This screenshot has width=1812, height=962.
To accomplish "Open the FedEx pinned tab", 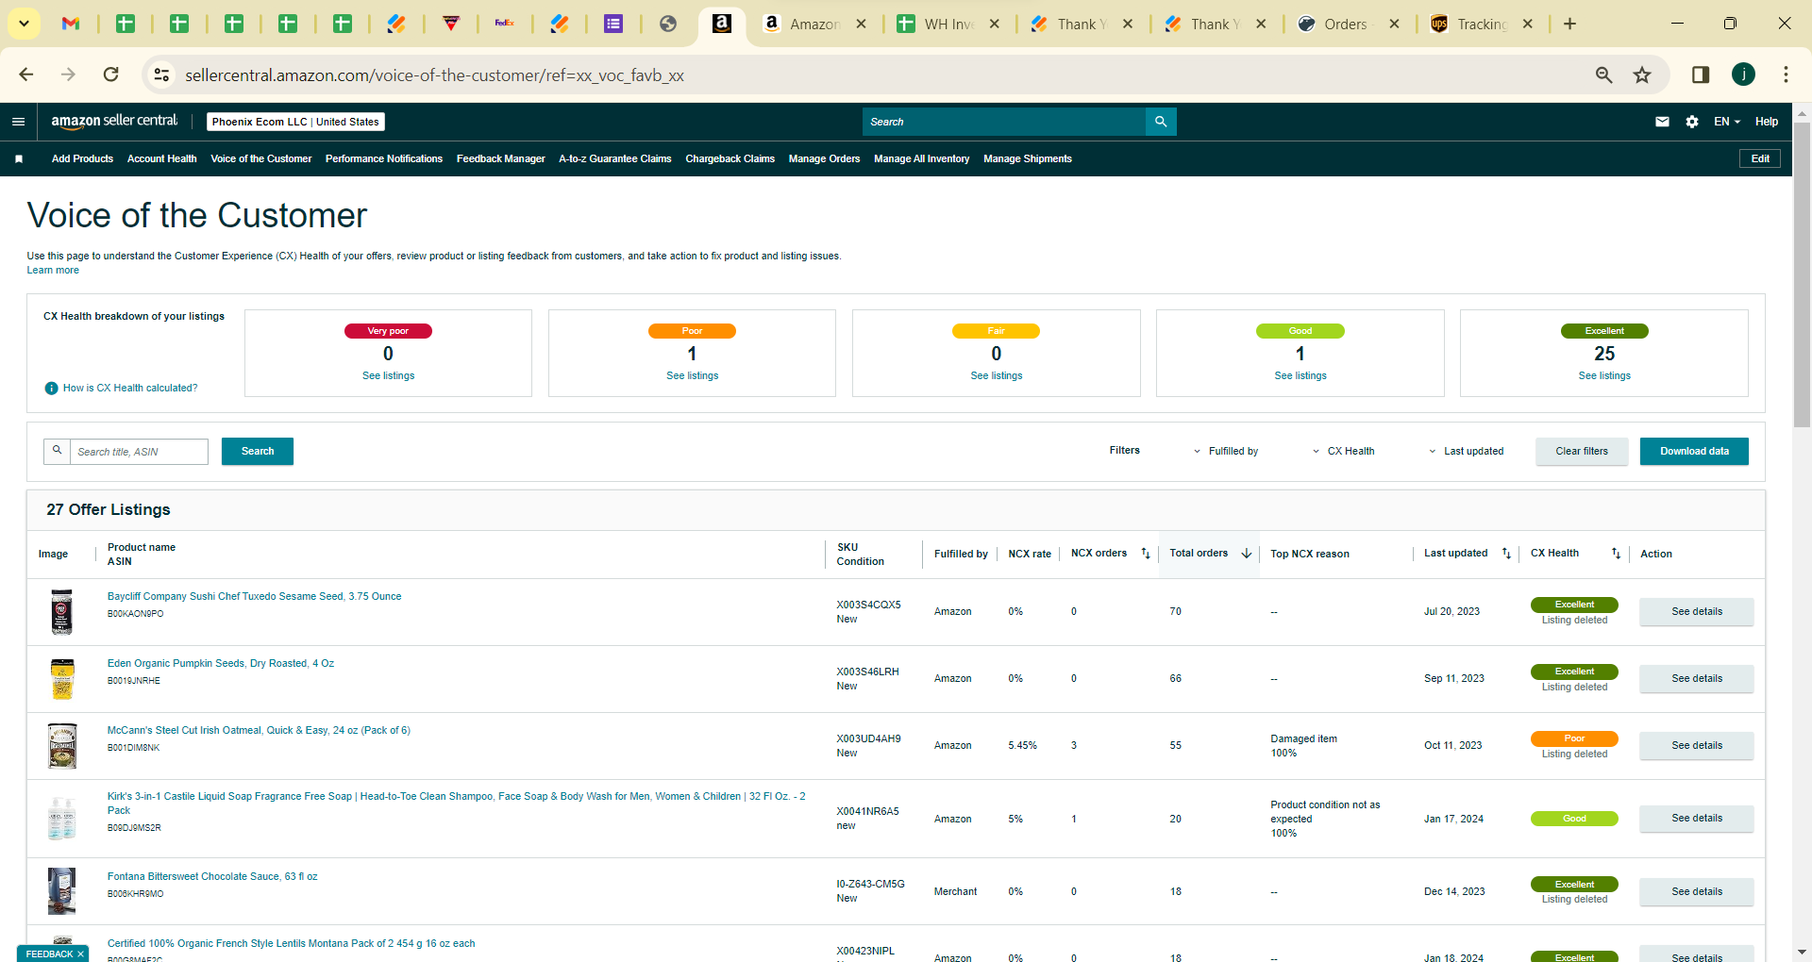I will [x=505, y=24].
